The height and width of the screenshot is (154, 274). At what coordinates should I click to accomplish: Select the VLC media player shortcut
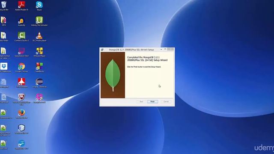click(x=39, y=37)
